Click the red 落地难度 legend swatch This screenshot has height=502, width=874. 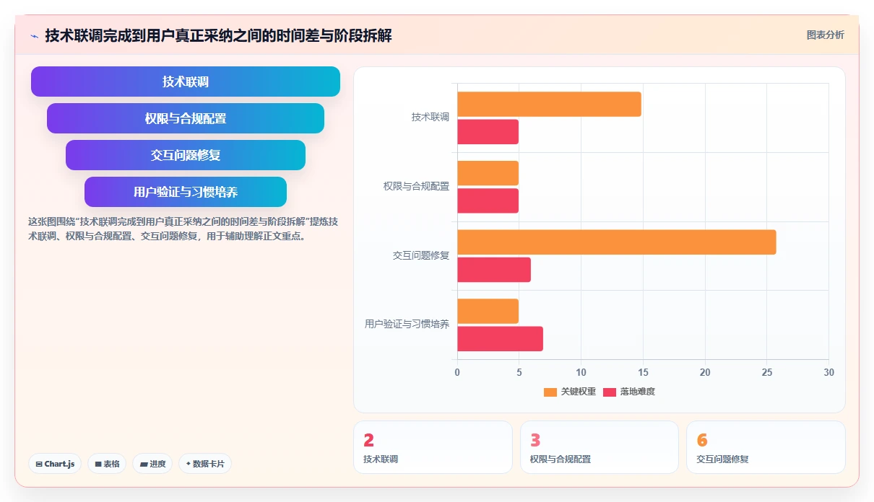click(610, 392)
